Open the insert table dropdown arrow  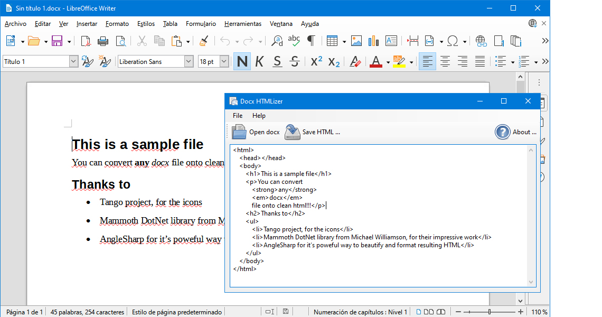[x=344, y=42]
